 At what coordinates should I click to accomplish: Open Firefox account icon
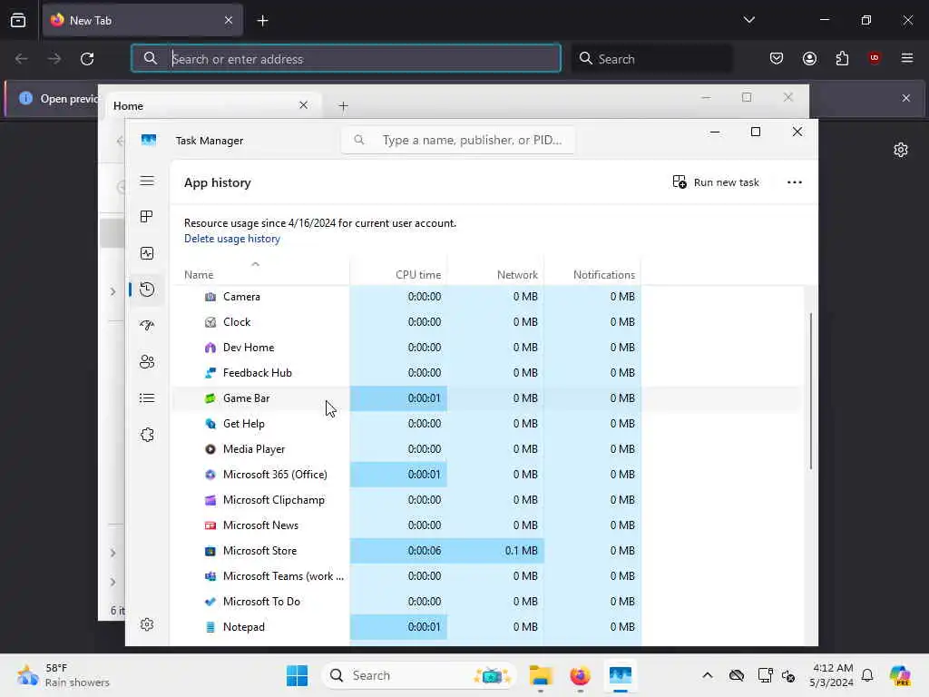click(809, 58)
